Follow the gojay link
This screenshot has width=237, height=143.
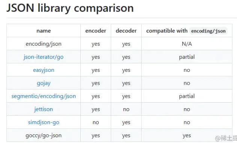(44, 83)
